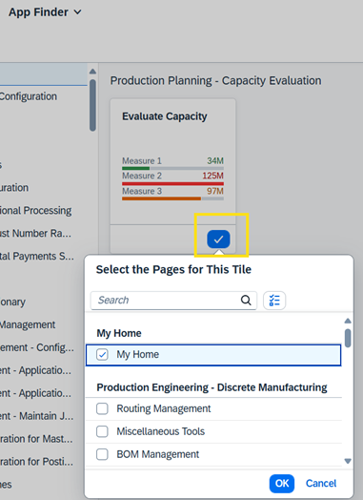Screen dimensions: 363x500
Task: Open the App Finder dropdown menu
Action: 45,12
